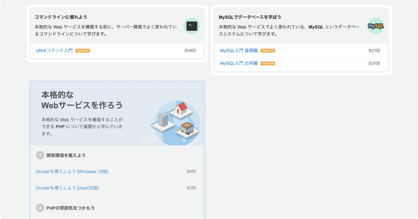The height and width of the screenshot is (219, 418).
Task: Click the 開発環境を整えよう section title
Action: pyautogui.click(x=66, y=155)
